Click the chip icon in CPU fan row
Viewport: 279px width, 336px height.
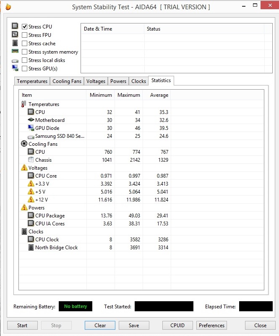(x=31, y=152)
